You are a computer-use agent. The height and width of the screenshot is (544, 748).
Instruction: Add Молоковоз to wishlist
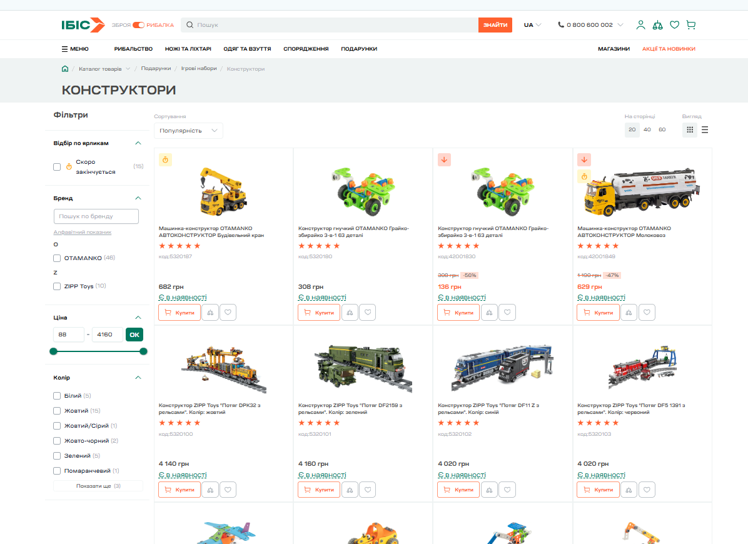(x=647, y=312)
